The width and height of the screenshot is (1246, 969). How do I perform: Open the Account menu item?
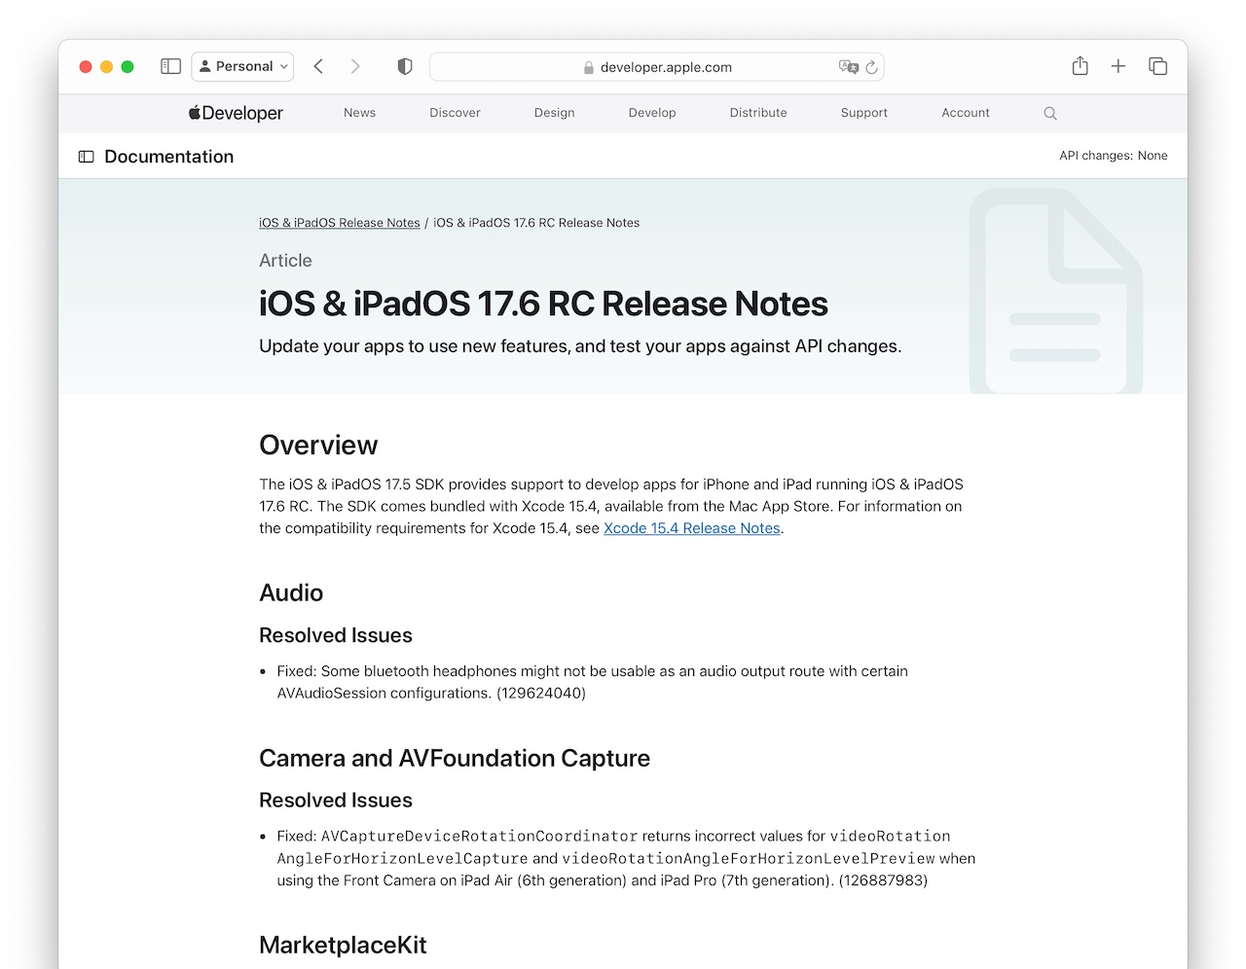pos(966,113)
